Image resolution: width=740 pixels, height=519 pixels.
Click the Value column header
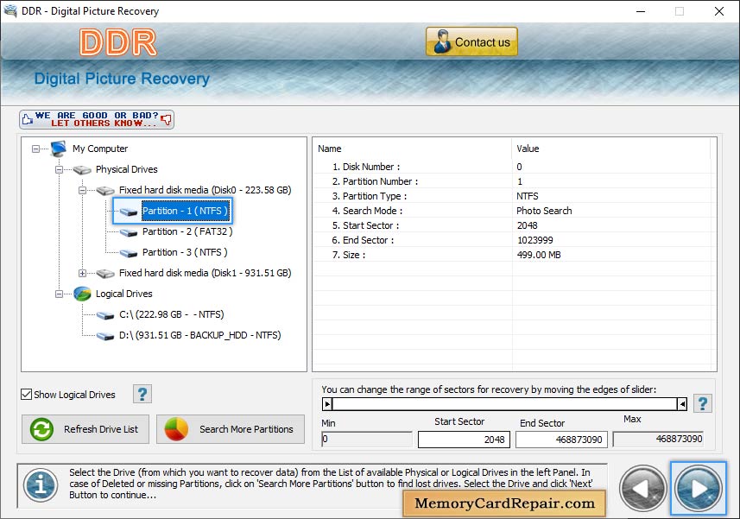(x=610, y=149)
